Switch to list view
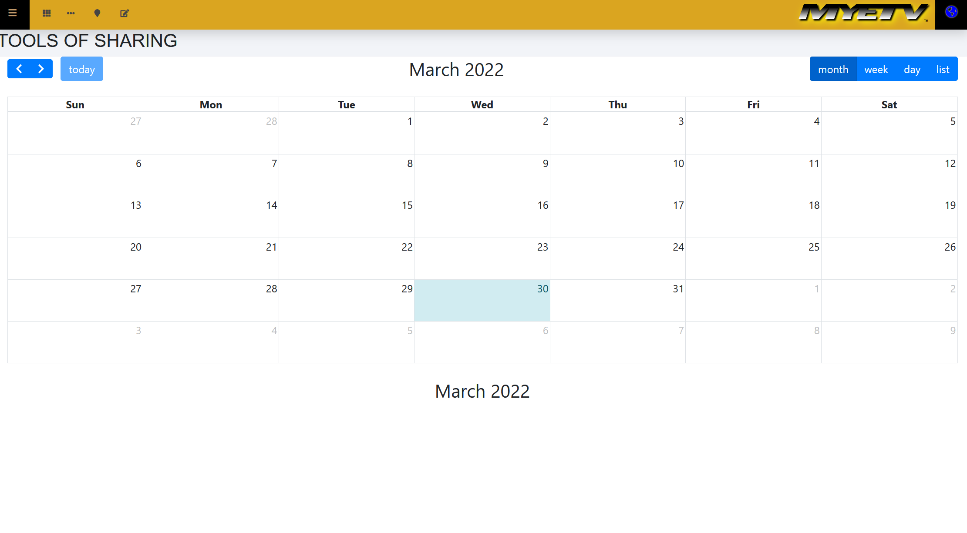This screenshot has height=533, width=967. (x=943, y=69)
